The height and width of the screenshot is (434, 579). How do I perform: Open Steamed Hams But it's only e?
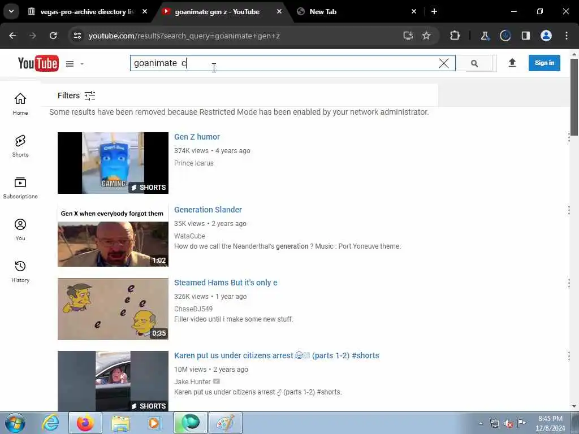[x=226, y=283]
